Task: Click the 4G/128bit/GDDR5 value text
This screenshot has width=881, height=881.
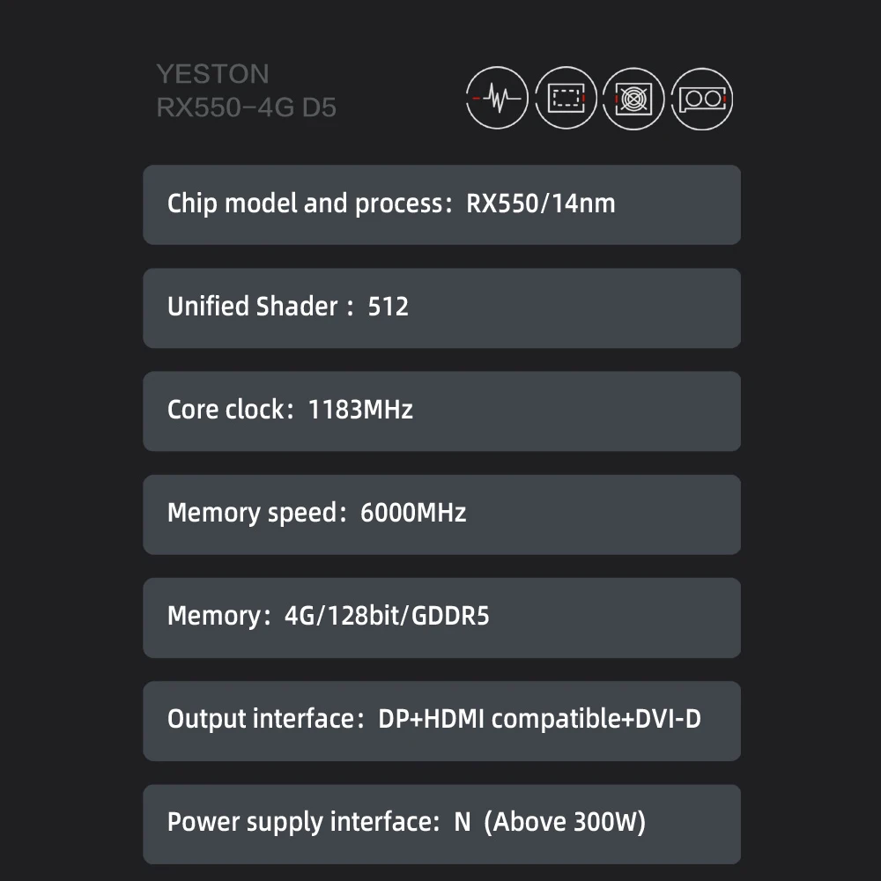Action: tap(387, 616)
